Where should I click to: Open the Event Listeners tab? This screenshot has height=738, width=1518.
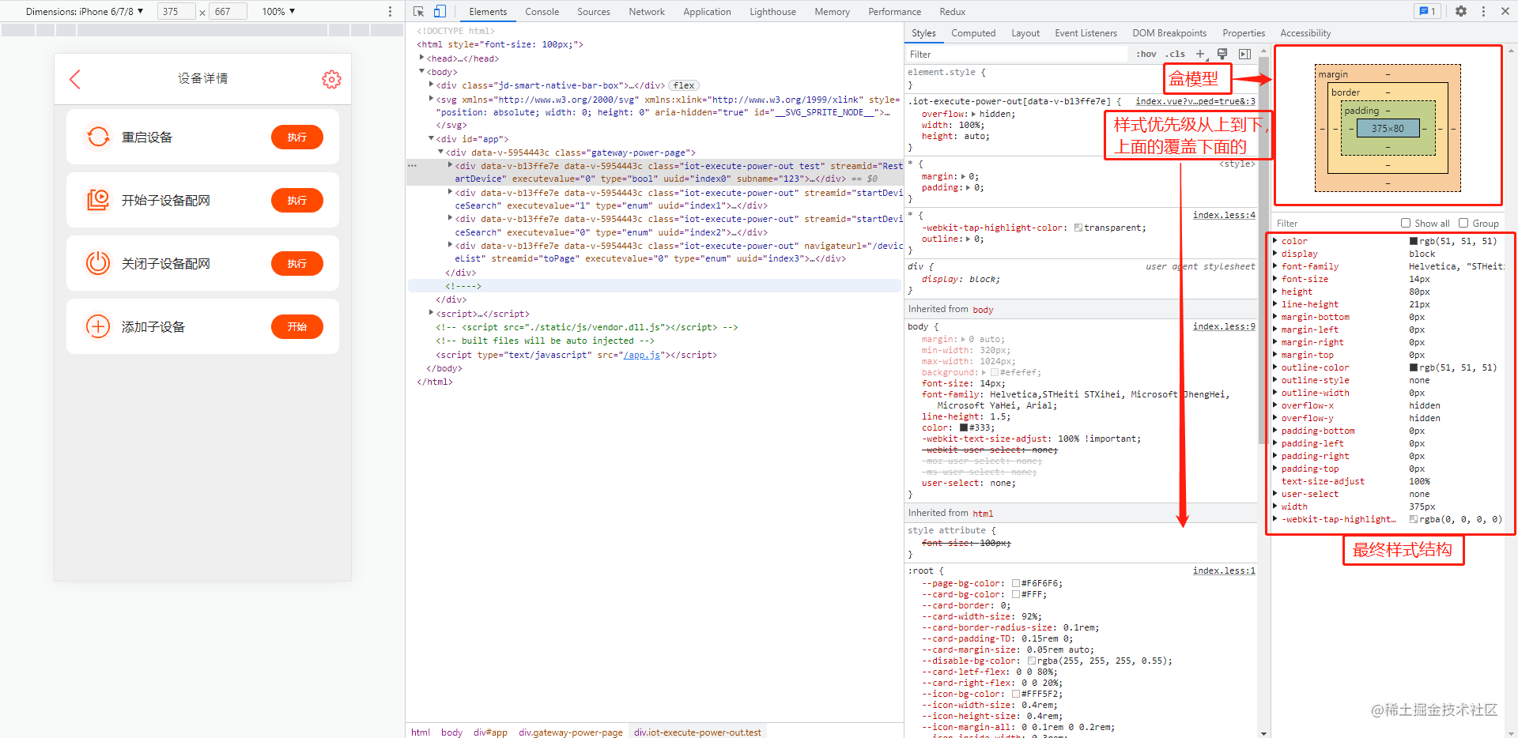[x=1086, y=32]
